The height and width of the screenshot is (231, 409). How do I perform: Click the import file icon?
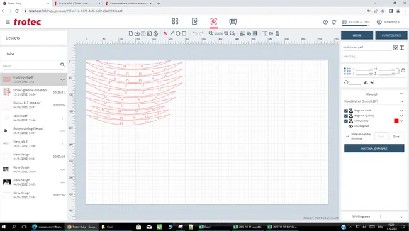coord(137,33)
